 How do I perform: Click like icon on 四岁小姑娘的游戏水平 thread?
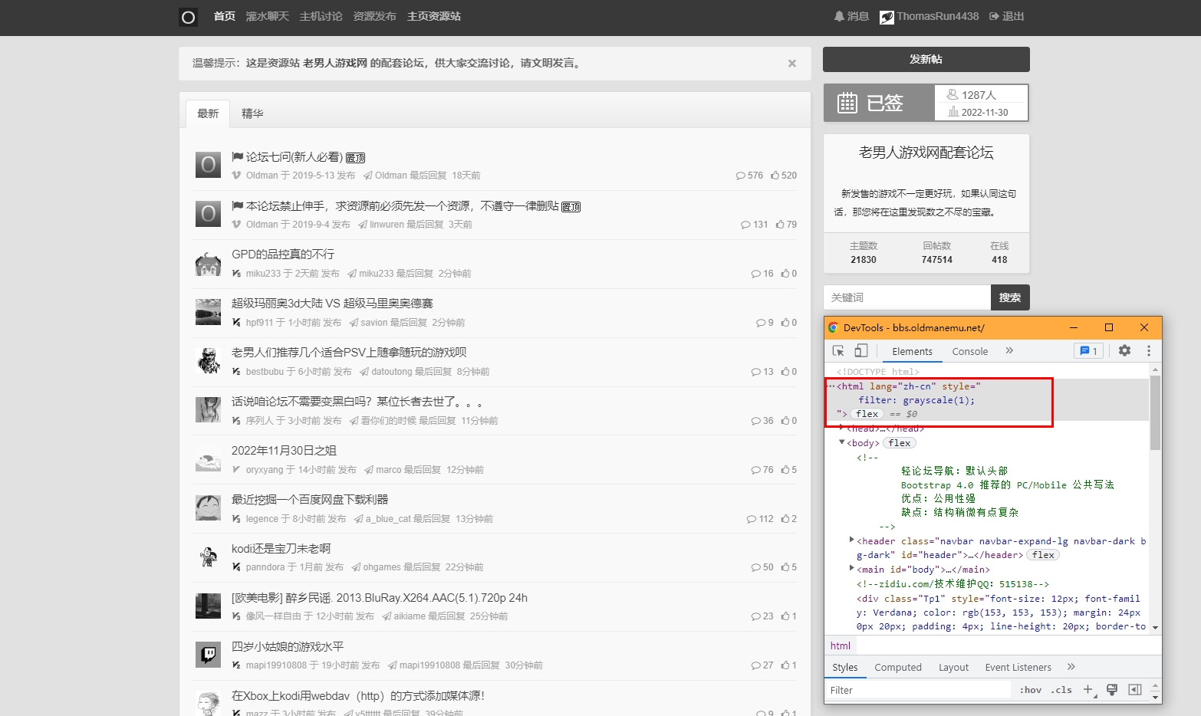(x=785, y=665)
